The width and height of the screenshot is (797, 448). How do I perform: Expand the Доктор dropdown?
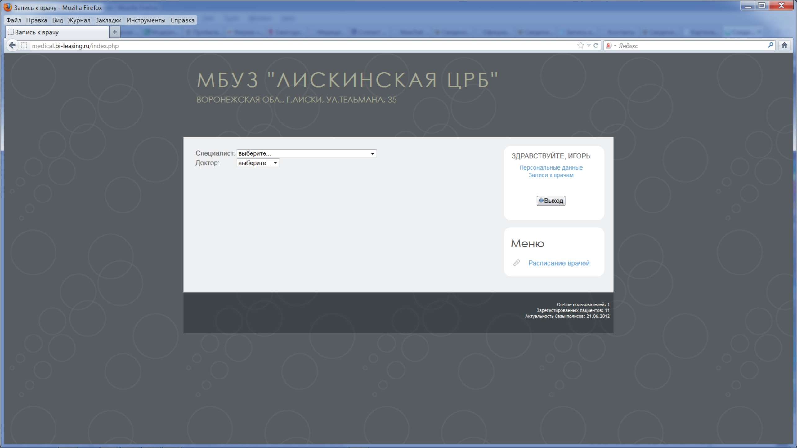[258, 163]
